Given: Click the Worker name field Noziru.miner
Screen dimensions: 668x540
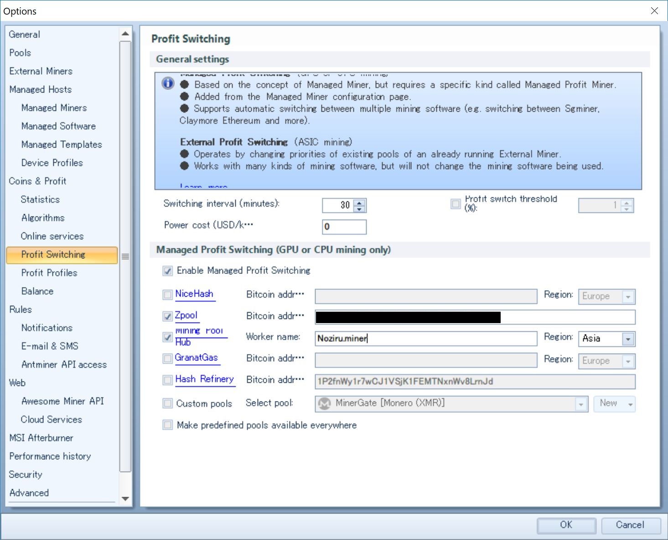Looking at the screenshot, I should 426,338.
